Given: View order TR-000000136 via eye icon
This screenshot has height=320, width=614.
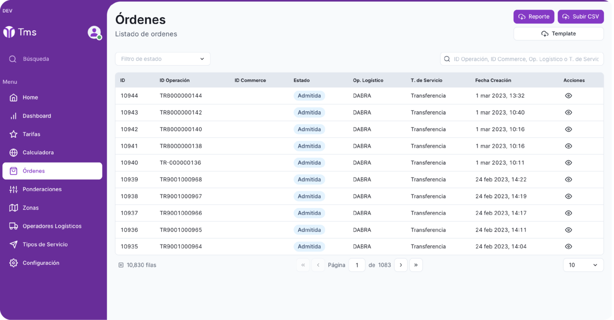Looking at the screenshot, I should pos(568,163).
